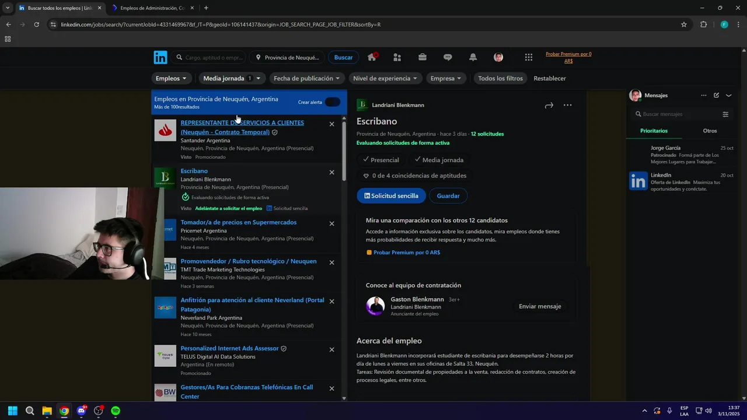The image size is (747, 420).
Task: Open Spotify from the taskbar
Action: coord(116,411)
